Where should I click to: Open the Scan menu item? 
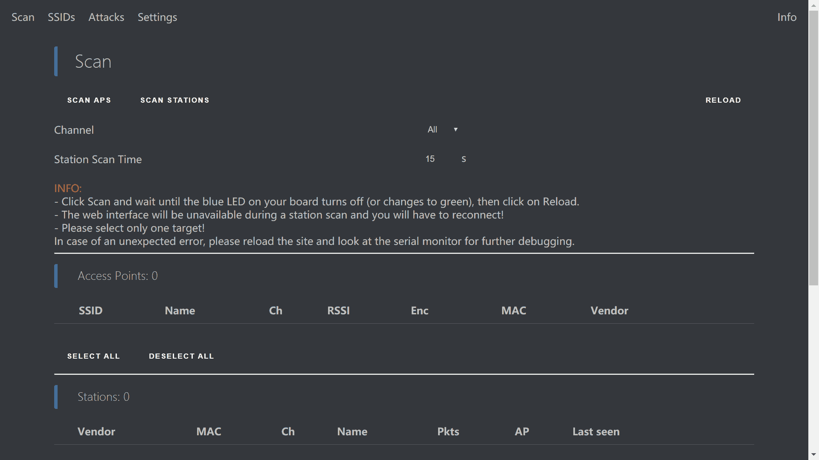pyautogui.click(x=23, y=17)
